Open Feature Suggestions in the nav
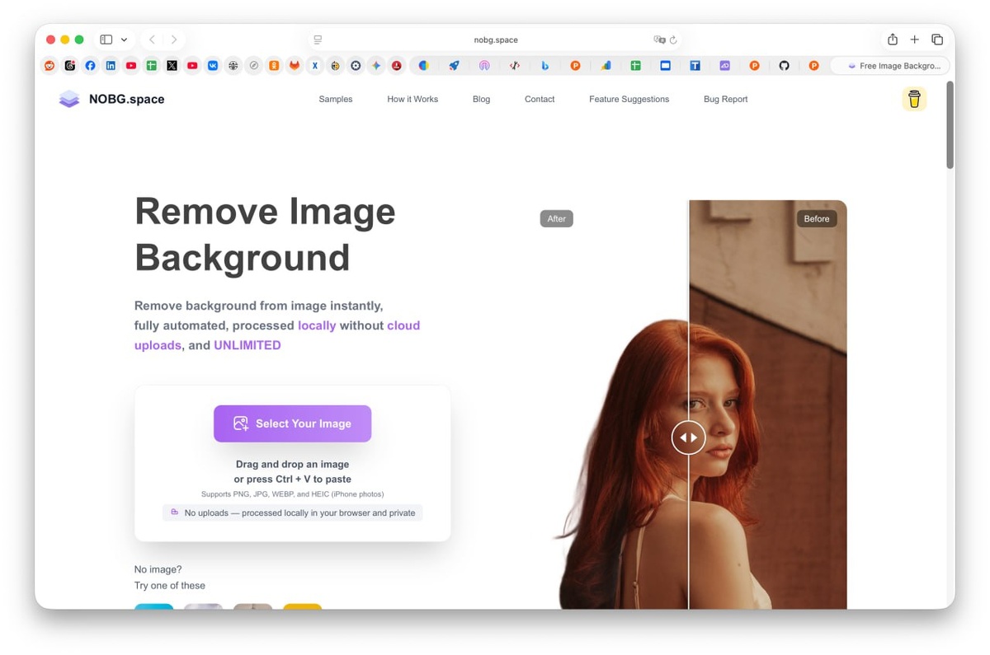990x655 pixels. coord(629,99)
